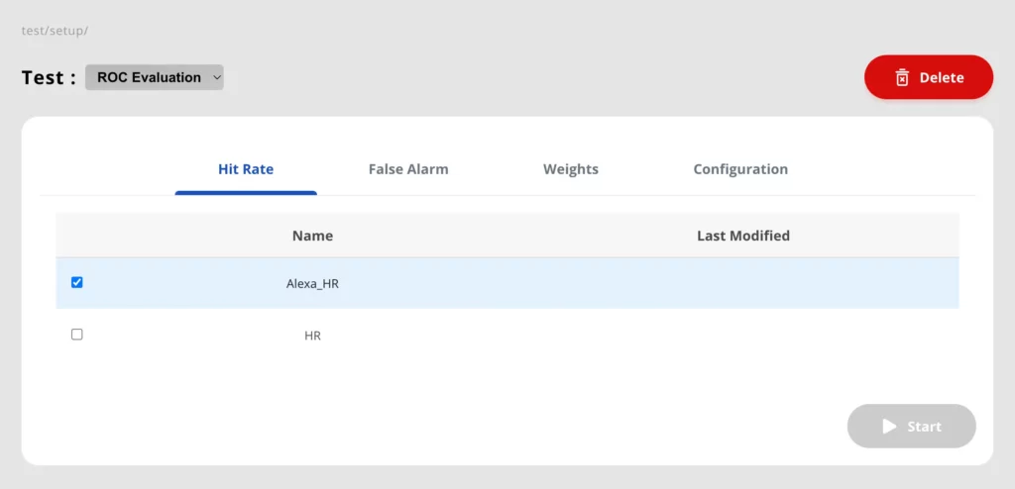Enable the HR row checkbox
This screenshot has width=1015, height=489.
click(x=77, y=335)
